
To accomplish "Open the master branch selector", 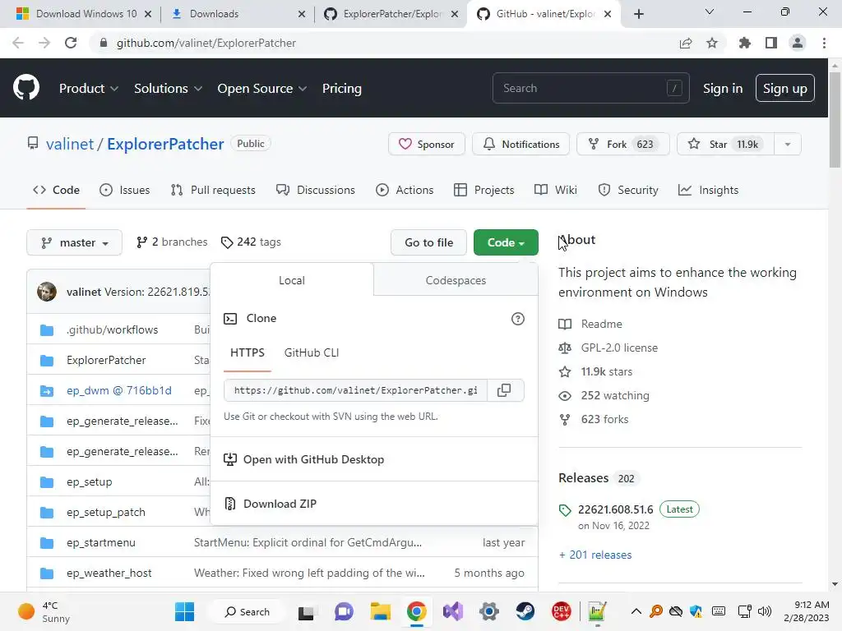I will pyautogui.click(x=75, y=242).
